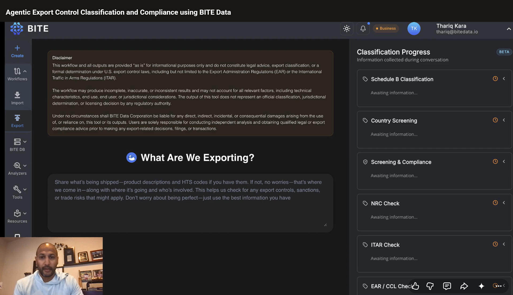
Task: Select the Export sidebar item
Action: 17,121
